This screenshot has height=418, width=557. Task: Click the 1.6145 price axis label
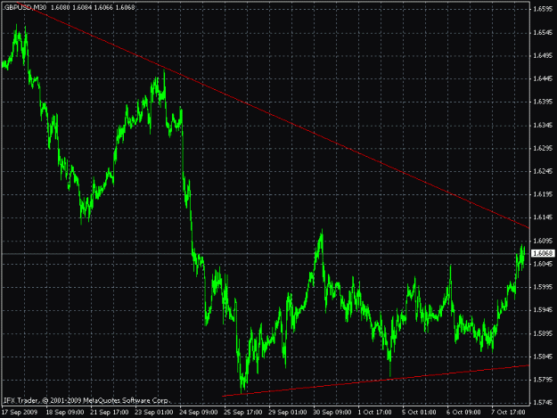tap(543, 217)
